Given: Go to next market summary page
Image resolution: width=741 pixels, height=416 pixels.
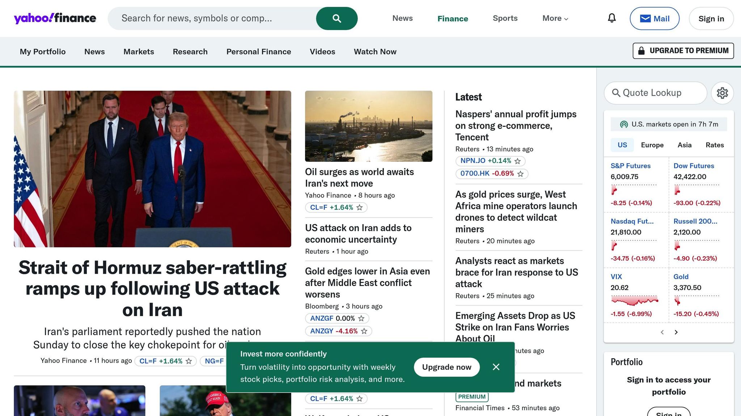Looking at the screenshot, I should (x=676, y=332).
